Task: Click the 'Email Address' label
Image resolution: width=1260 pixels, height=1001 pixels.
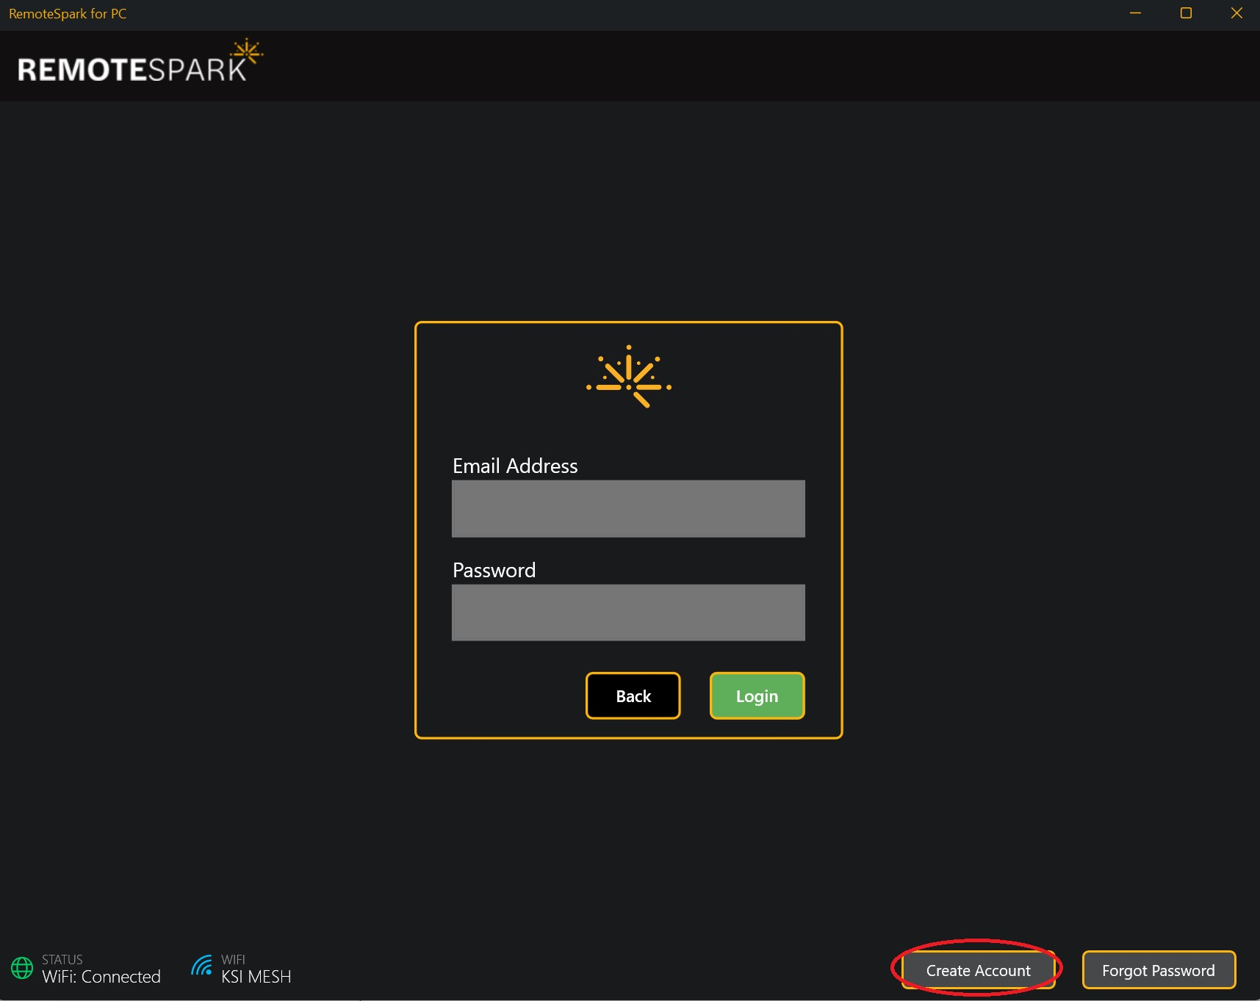Action: (515, 466)
